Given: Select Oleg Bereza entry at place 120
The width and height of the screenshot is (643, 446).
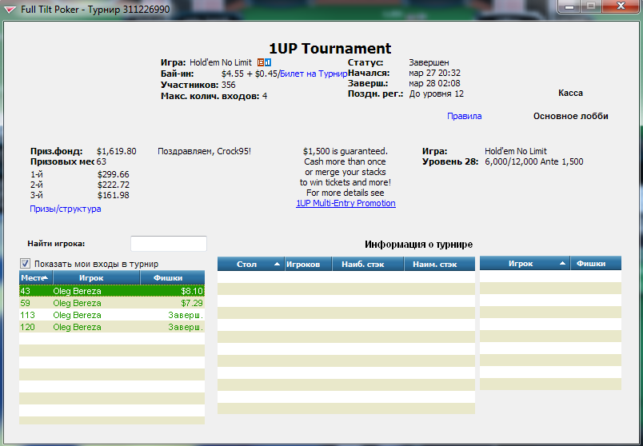Looking at the screenshot, I should click(x=112, y=327).
